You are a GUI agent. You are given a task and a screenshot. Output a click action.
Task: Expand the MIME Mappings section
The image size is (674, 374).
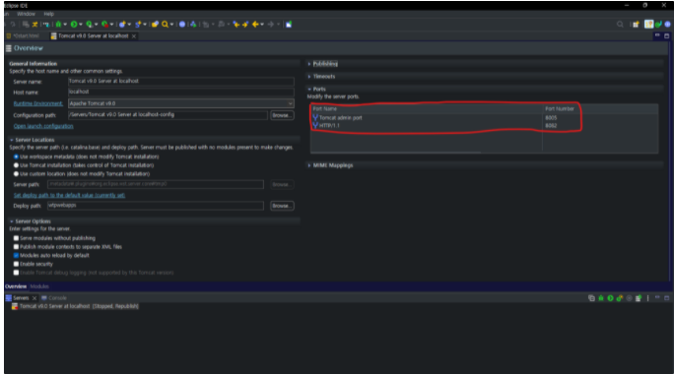click(309, 165)
